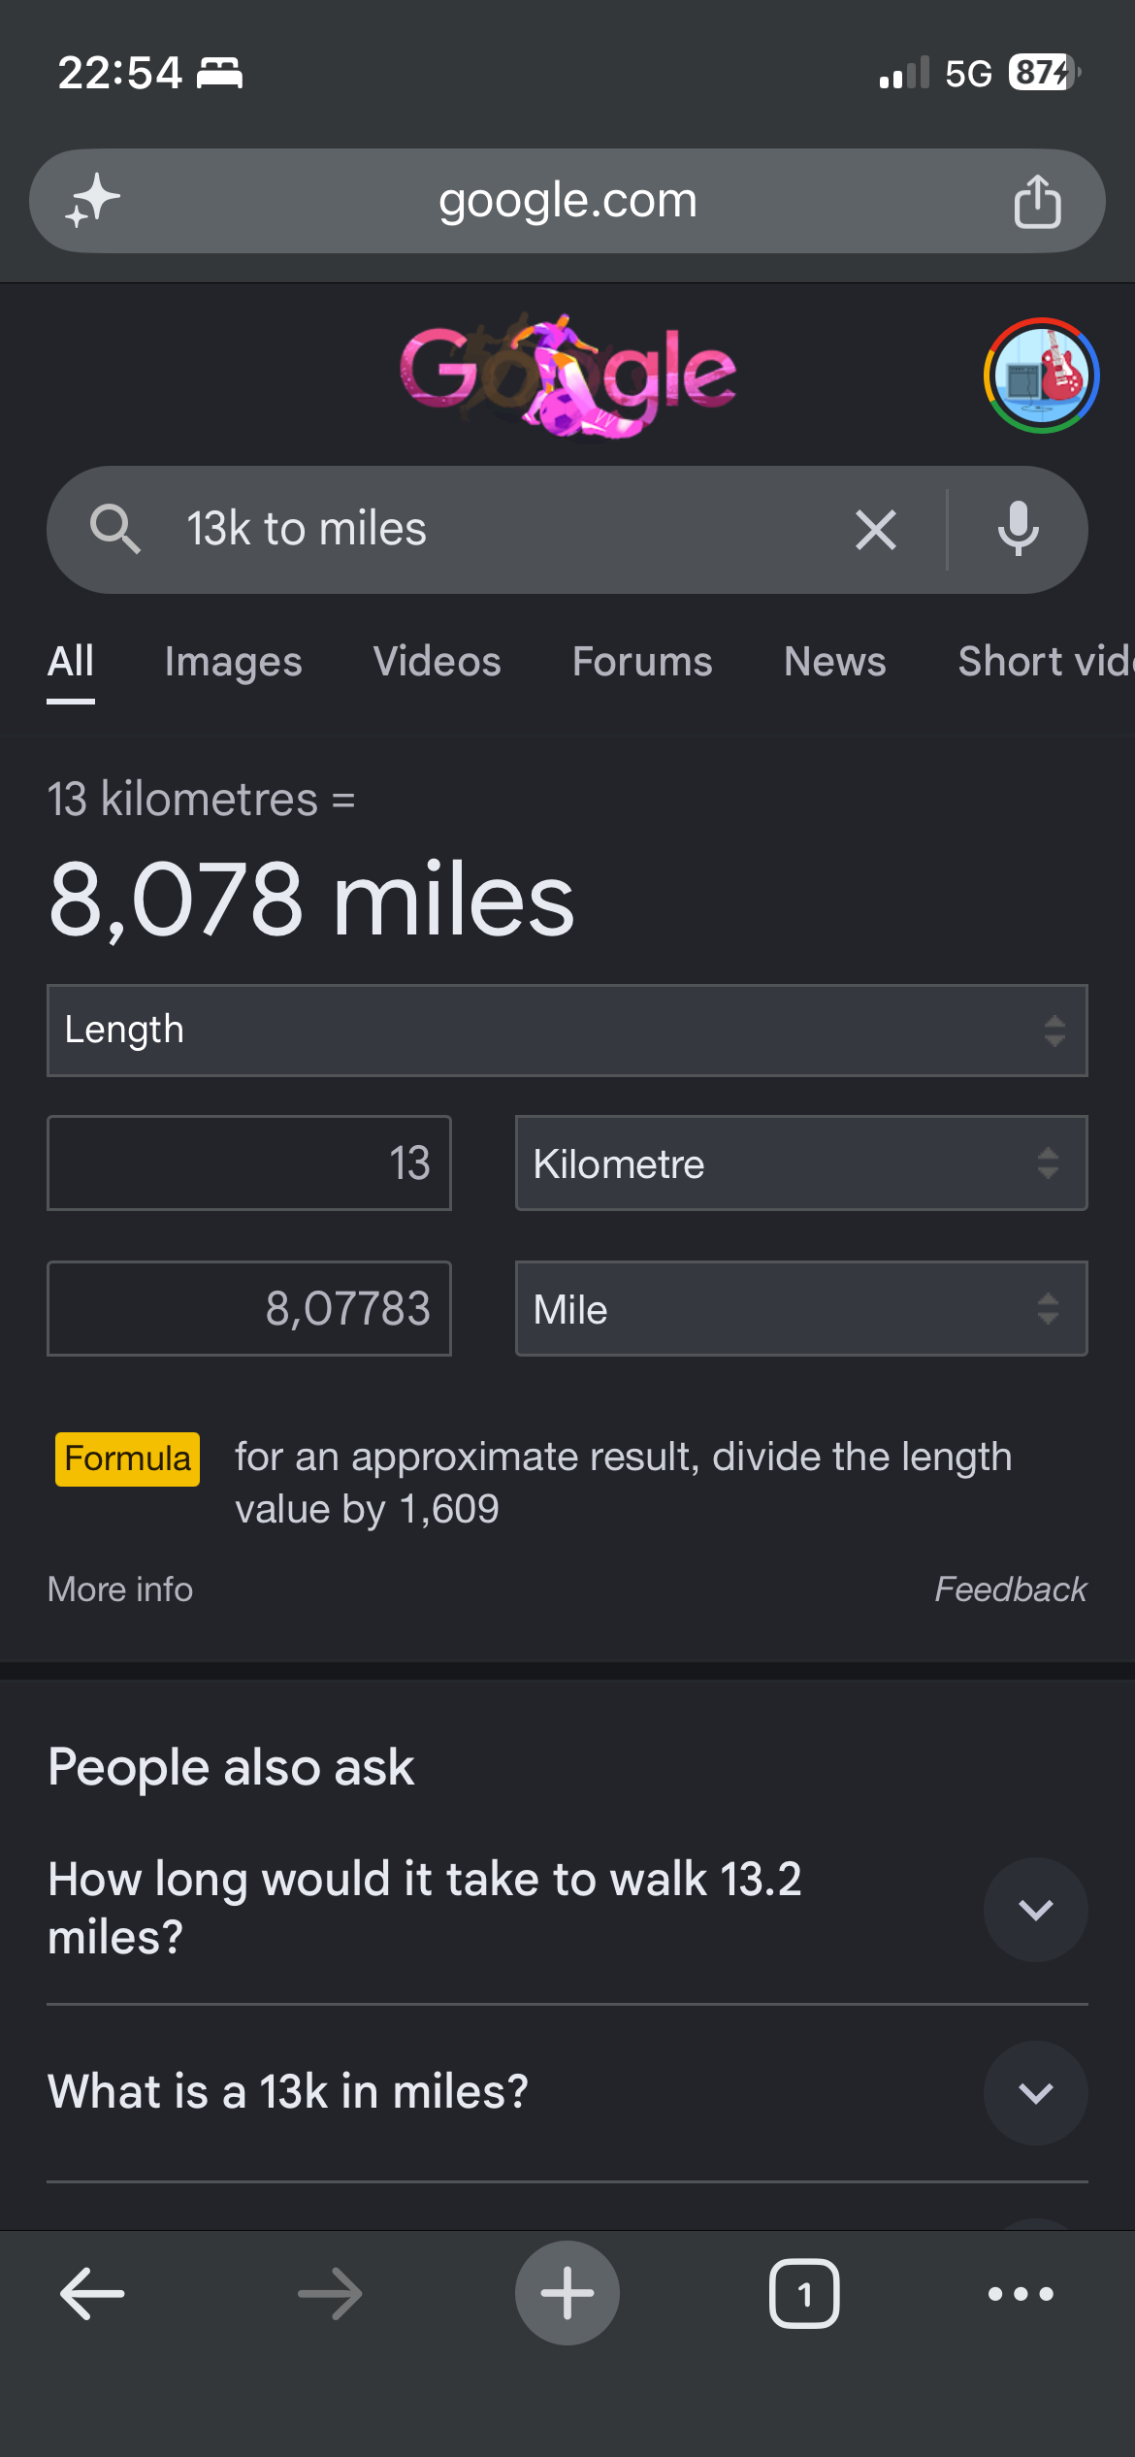Tap the voice search microphone icon

coord(1019,530)
